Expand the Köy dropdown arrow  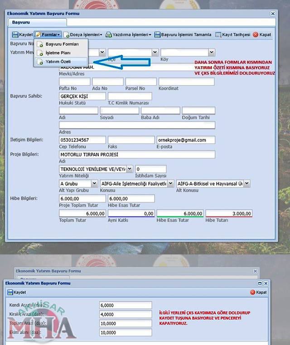pyautogui.click(x=212, y=53)
